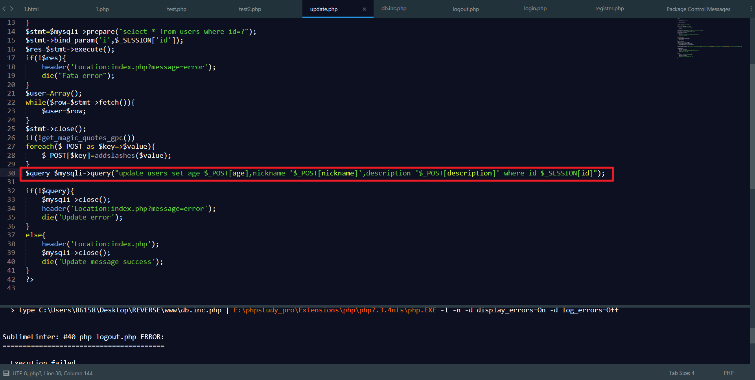
Task: Select the test2.php tab
Action: (250, 9)
